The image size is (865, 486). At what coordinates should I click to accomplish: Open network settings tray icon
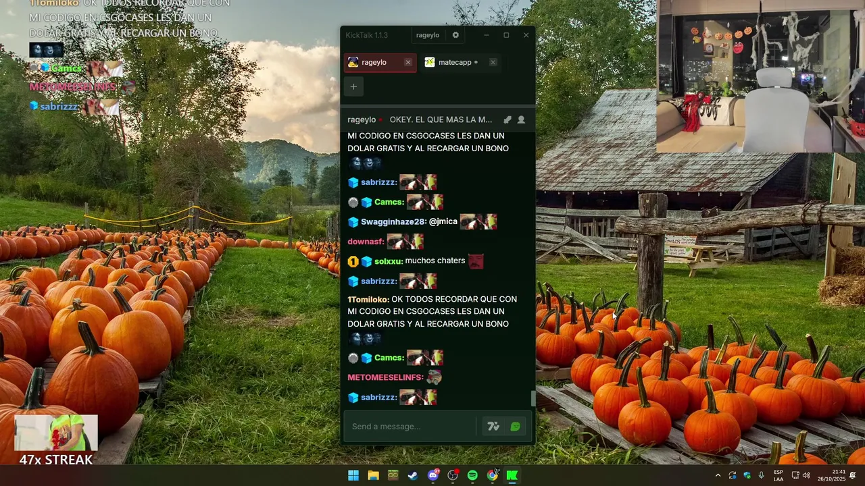(795, 475)
